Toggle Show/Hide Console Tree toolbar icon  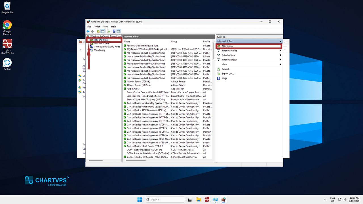point(103,31)
